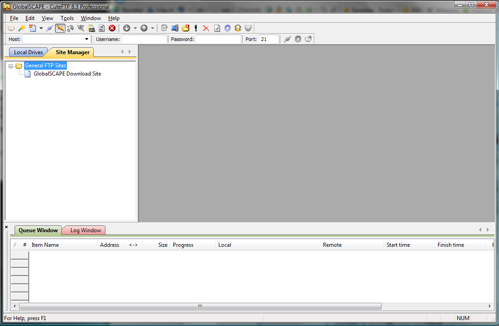This screenshot has width=499, height=326.
Task: Click the Reconnect toolbar icon
Action: (71, 28)
